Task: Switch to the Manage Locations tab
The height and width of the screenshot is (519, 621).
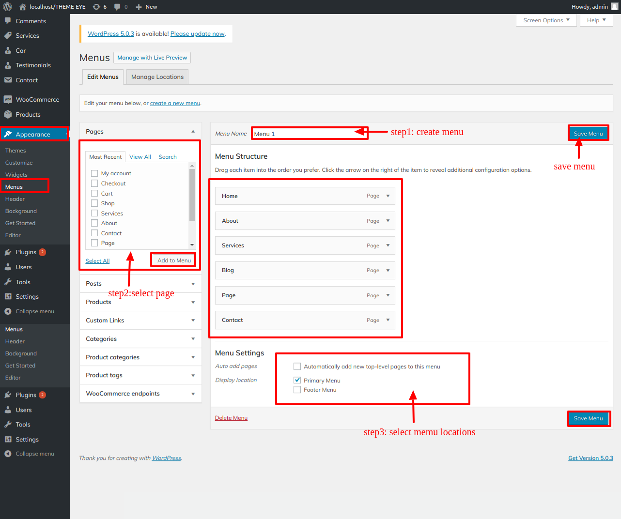Action: coord(157,76)
